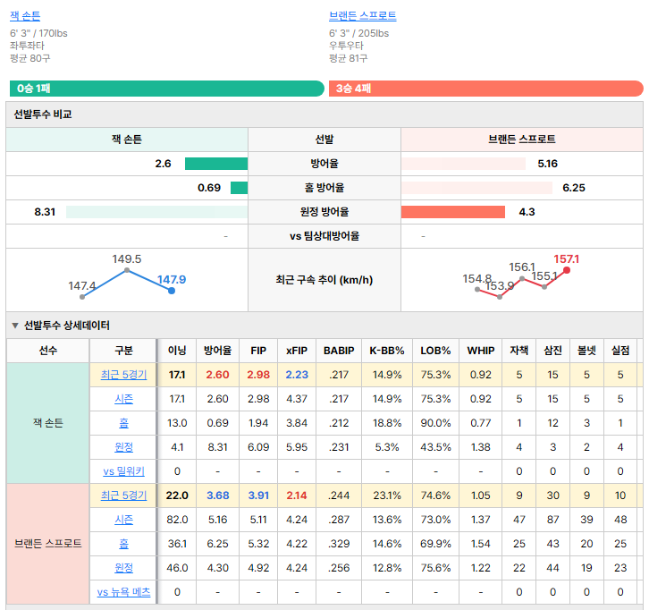Screen dimensions: 649x610
Task: Collapse the 선발투수 상세데이터 section triangle
Action: click(15, 326)
